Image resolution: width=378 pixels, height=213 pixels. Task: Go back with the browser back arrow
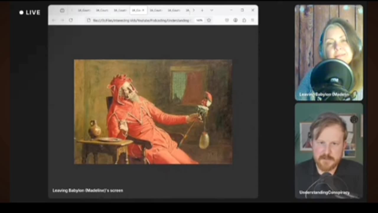[x=54, y=20]
